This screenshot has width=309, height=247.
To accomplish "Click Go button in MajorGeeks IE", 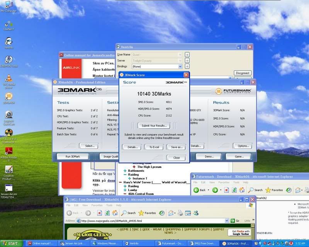I will (x=235, y=221).
